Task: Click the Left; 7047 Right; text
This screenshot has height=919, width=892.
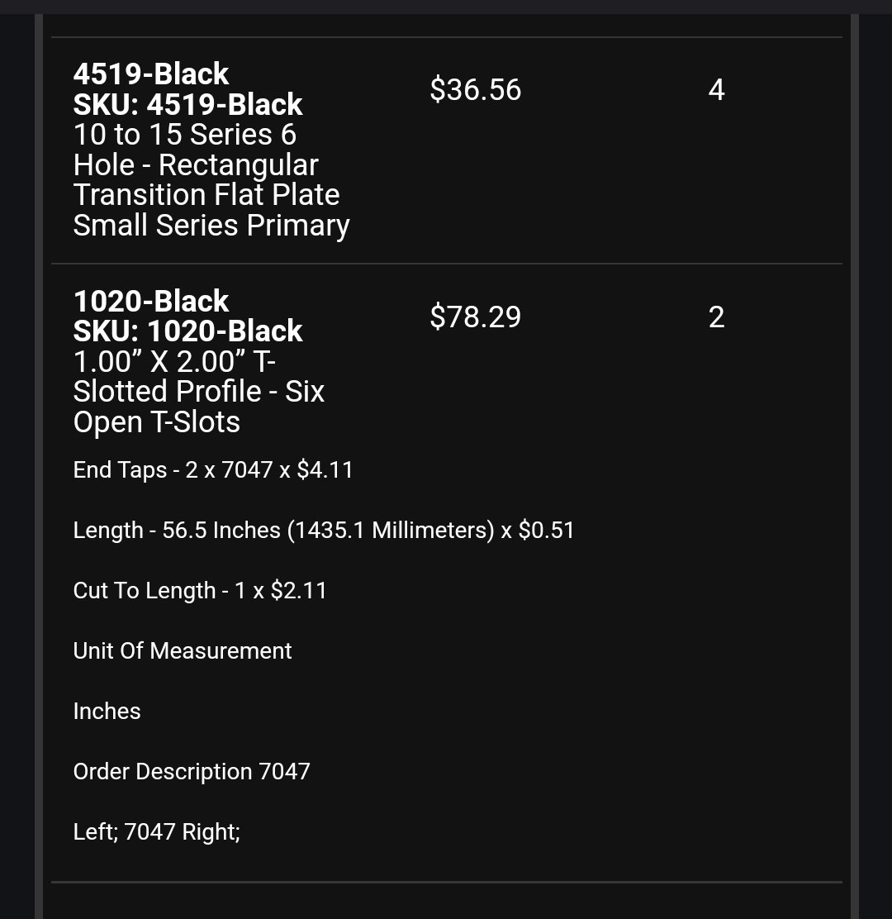Action: [x=156, y=832]
